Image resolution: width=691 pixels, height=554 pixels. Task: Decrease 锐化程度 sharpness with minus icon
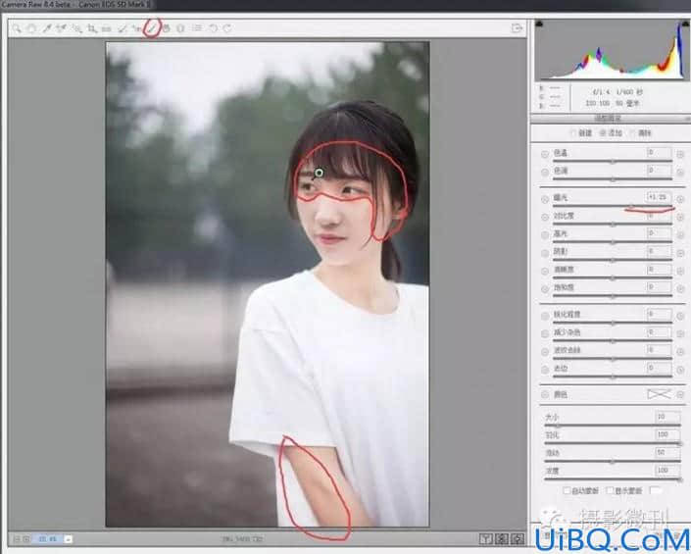tap(545, 316)
